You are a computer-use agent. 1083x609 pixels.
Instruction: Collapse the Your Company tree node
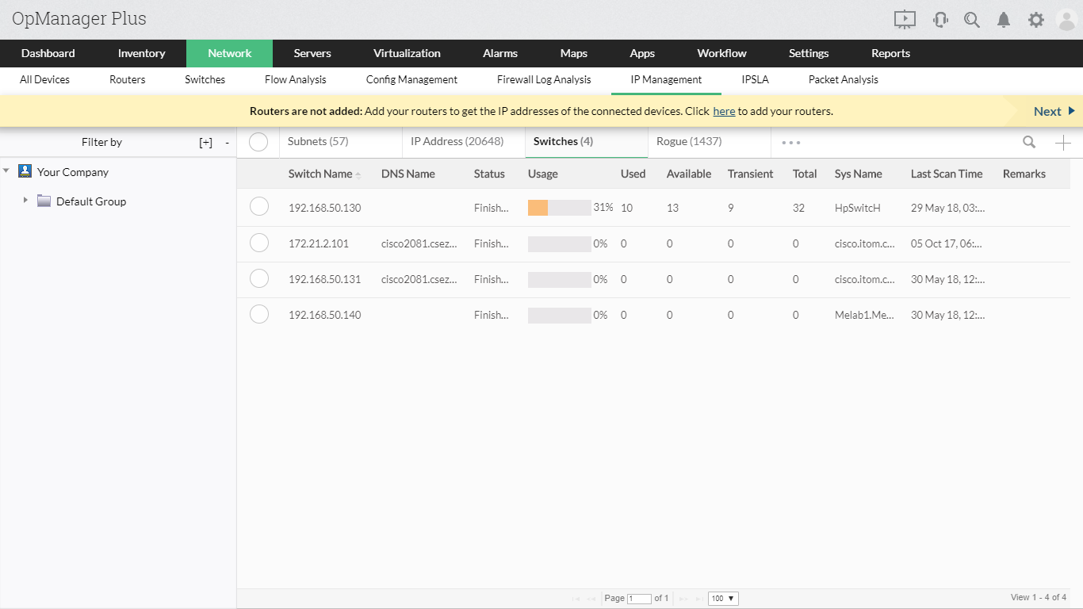point(6,171)
